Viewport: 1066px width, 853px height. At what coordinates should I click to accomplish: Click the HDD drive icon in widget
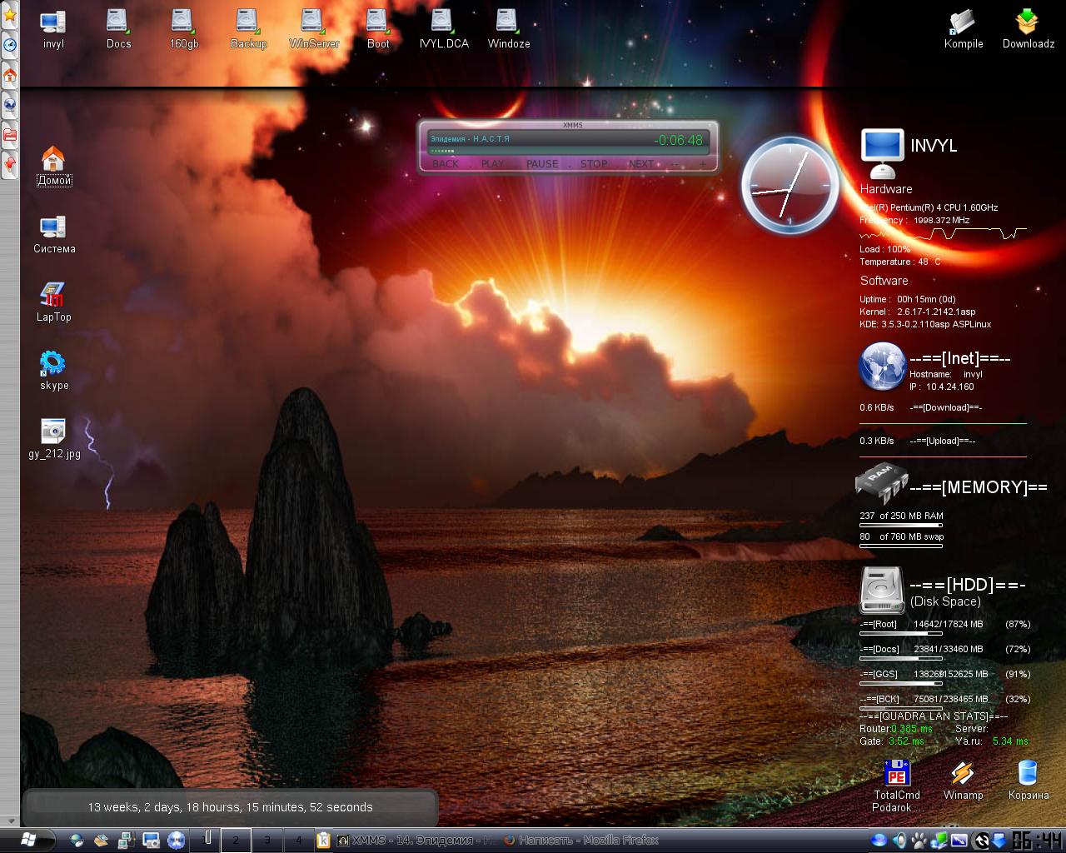tap(882, 589)
